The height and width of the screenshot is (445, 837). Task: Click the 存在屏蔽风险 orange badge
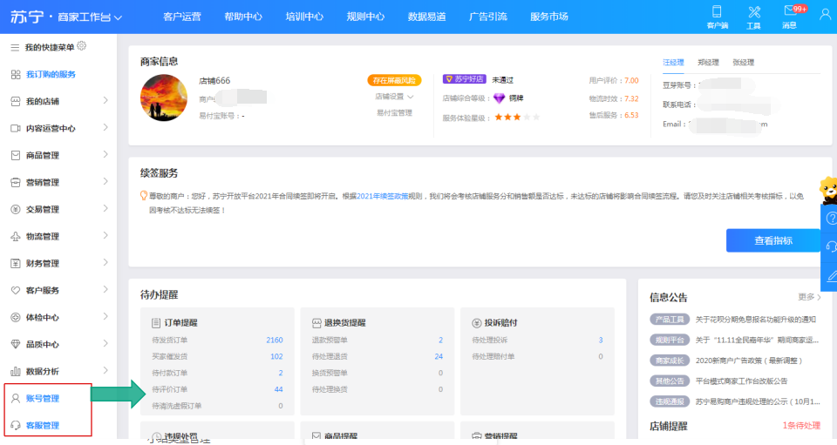tap(394, 80)
